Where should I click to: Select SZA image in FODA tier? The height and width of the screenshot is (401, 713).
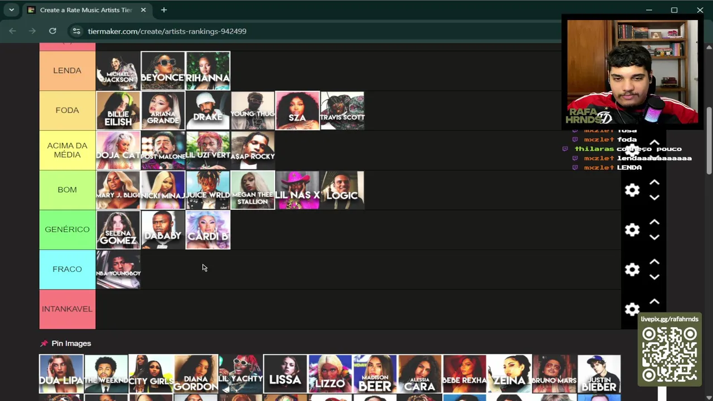(297, 111)
